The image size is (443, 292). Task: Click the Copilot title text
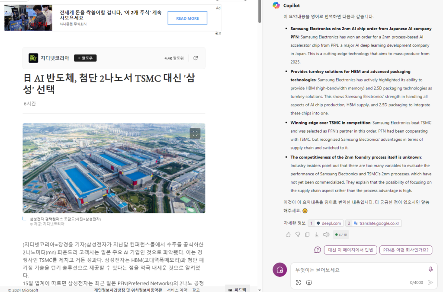(x=292, y=5)
